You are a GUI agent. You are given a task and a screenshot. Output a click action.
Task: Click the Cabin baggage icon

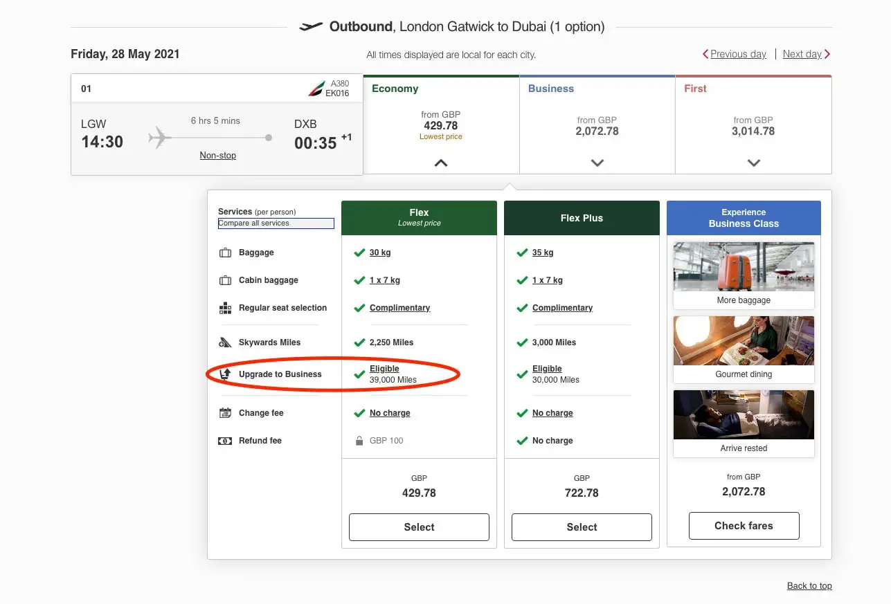(225, 280)
